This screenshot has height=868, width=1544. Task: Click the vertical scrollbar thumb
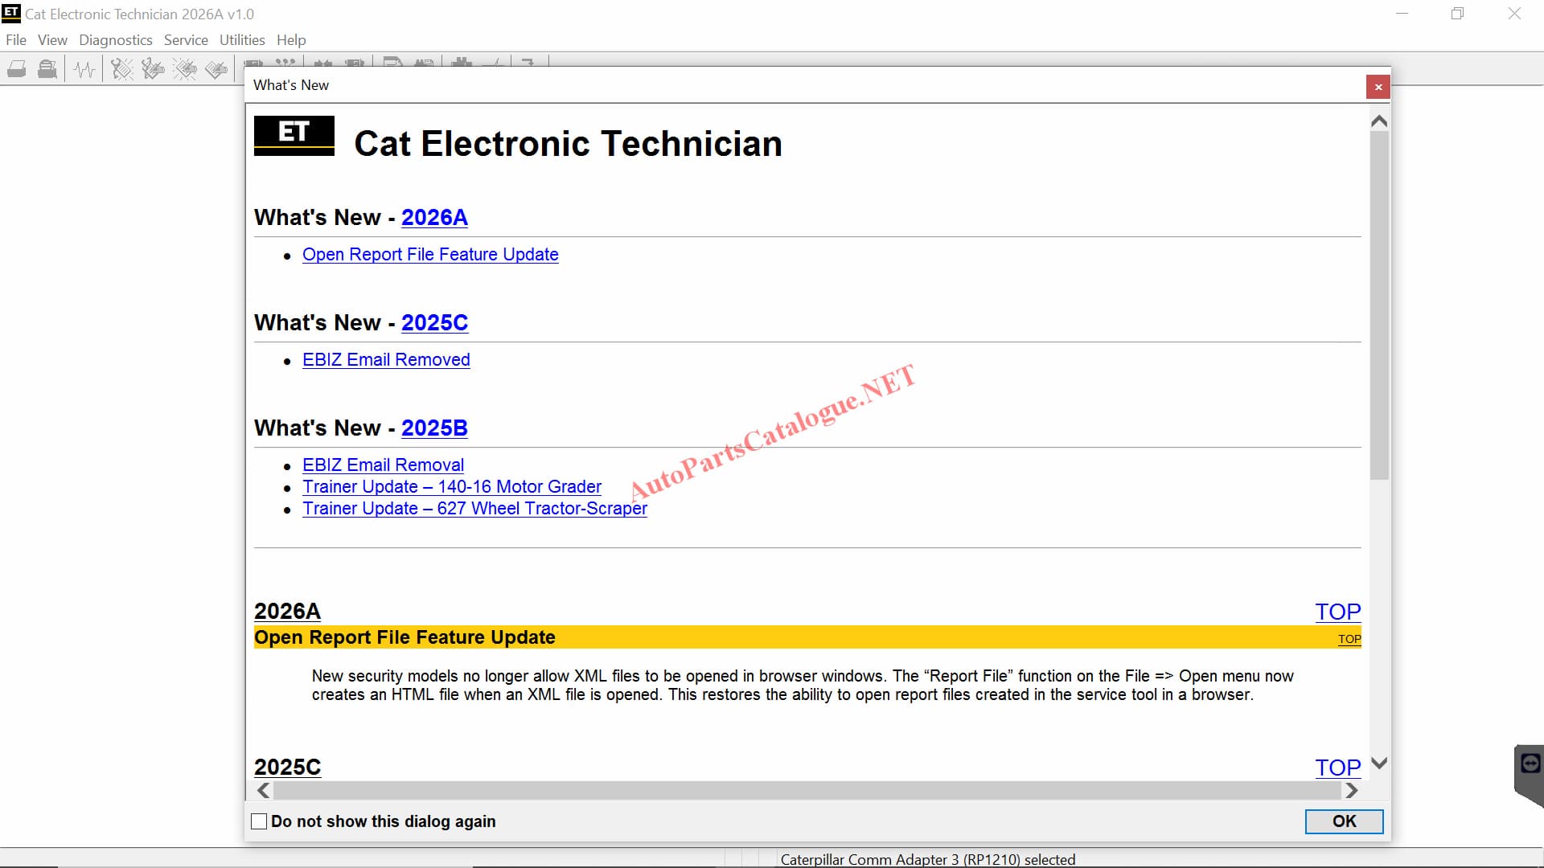[1379, 305]
